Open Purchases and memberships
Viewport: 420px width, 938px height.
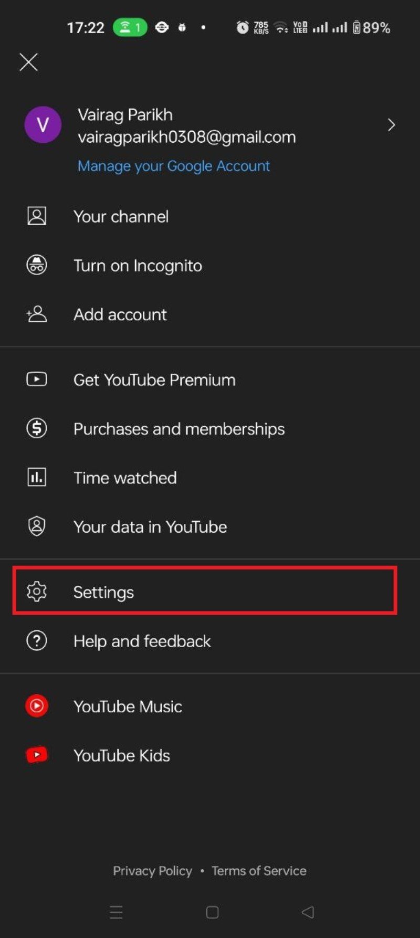click(178, 429)
